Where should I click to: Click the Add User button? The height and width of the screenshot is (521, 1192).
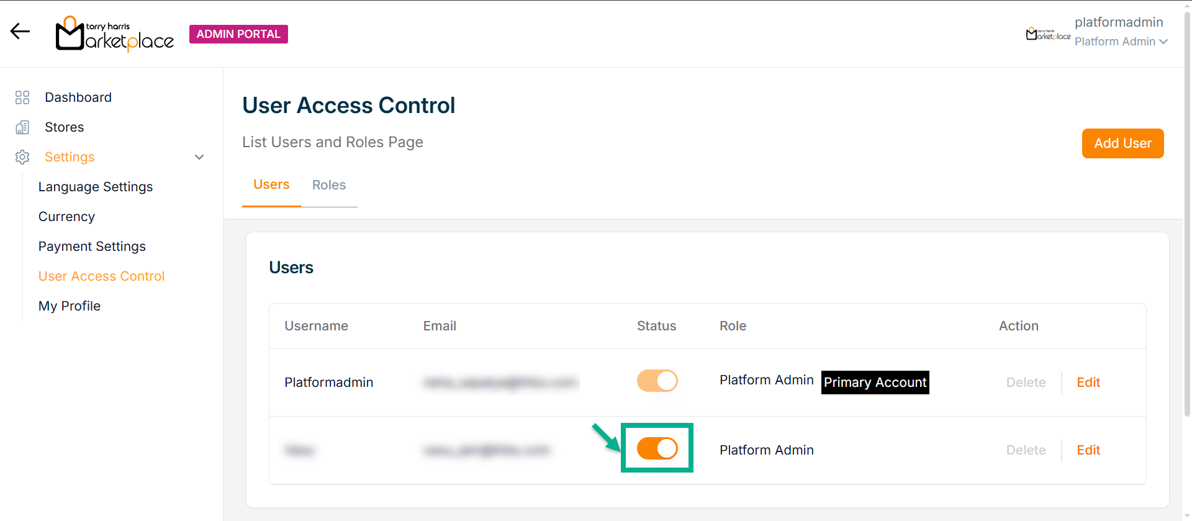1122,143
